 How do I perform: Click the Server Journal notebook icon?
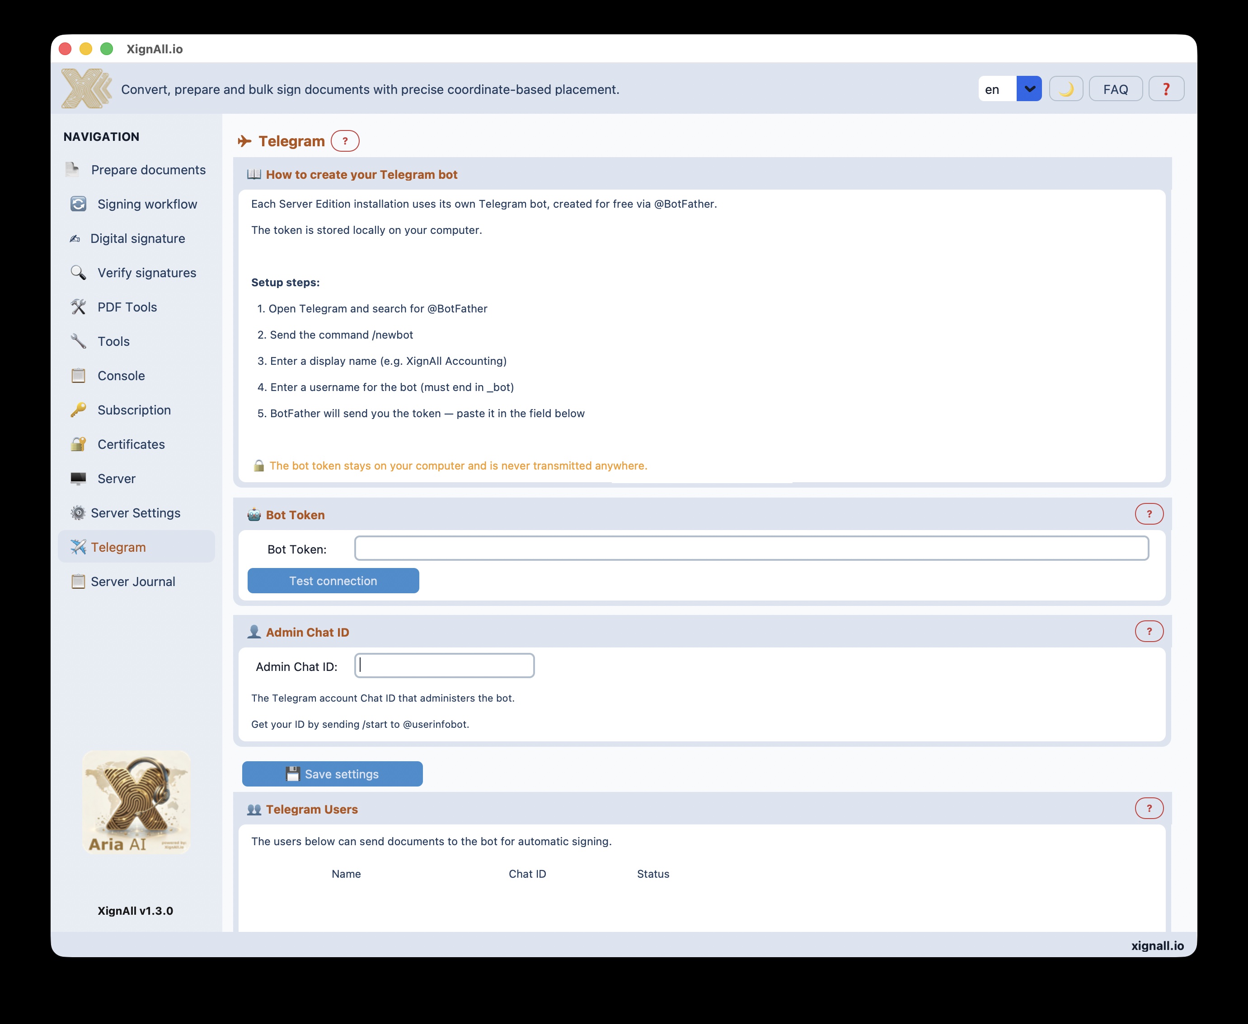click(x=78, y=582)
